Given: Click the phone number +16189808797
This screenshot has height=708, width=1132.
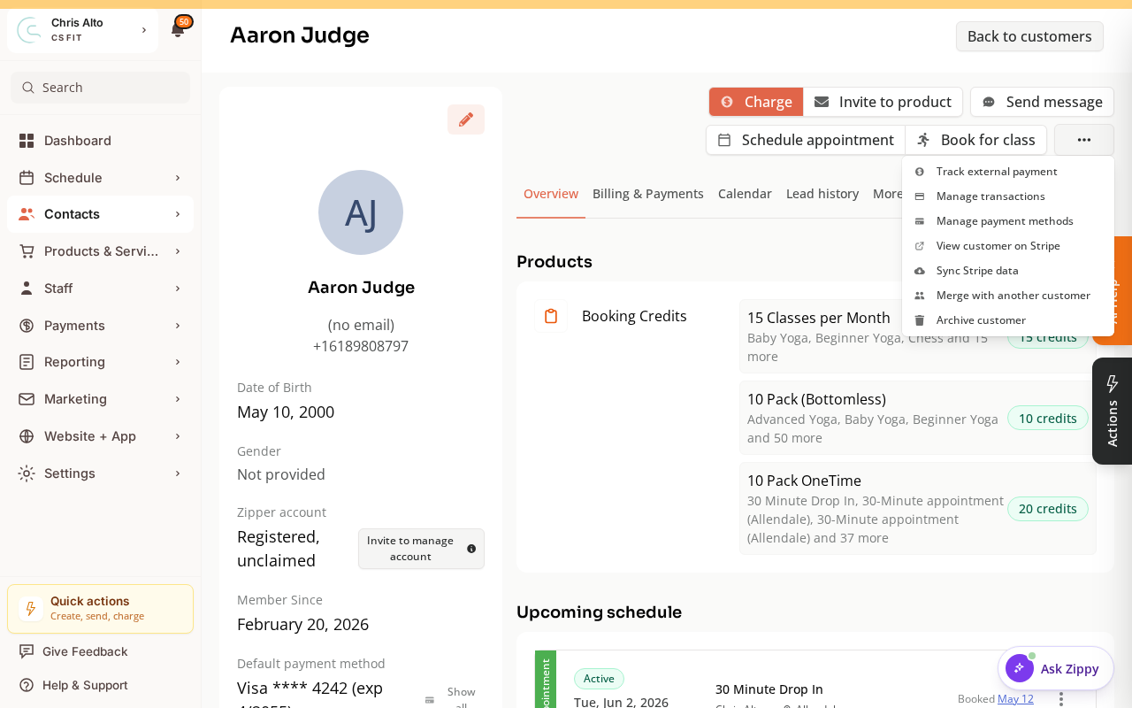Looking at the screenshot, I should 361,346.
